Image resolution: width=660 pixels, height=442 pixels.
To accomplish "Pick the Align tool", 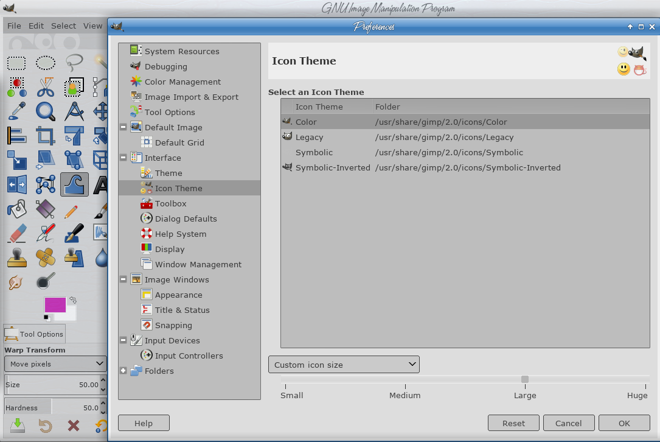I will (17, 136).
